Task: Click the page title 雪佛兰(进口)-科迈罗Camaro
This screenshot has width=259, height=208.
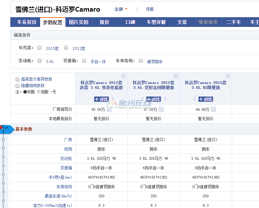Action: coord(58,9)
